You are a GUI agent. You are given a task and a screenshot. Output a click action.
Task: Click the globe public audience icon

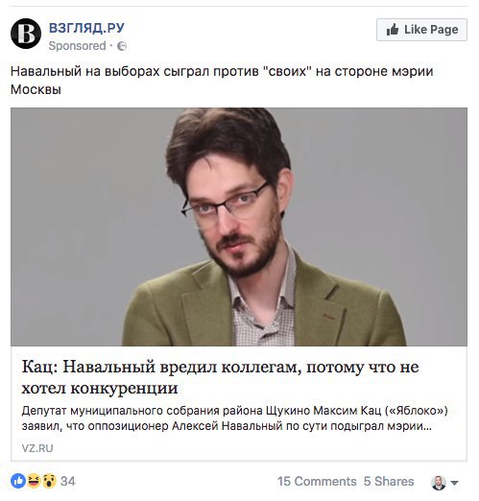(x=122, y=46)
